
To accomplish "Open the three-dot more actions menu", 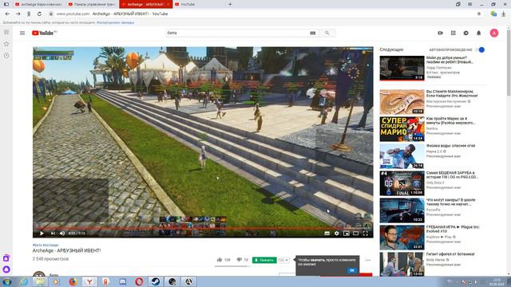I will (368, 260).
